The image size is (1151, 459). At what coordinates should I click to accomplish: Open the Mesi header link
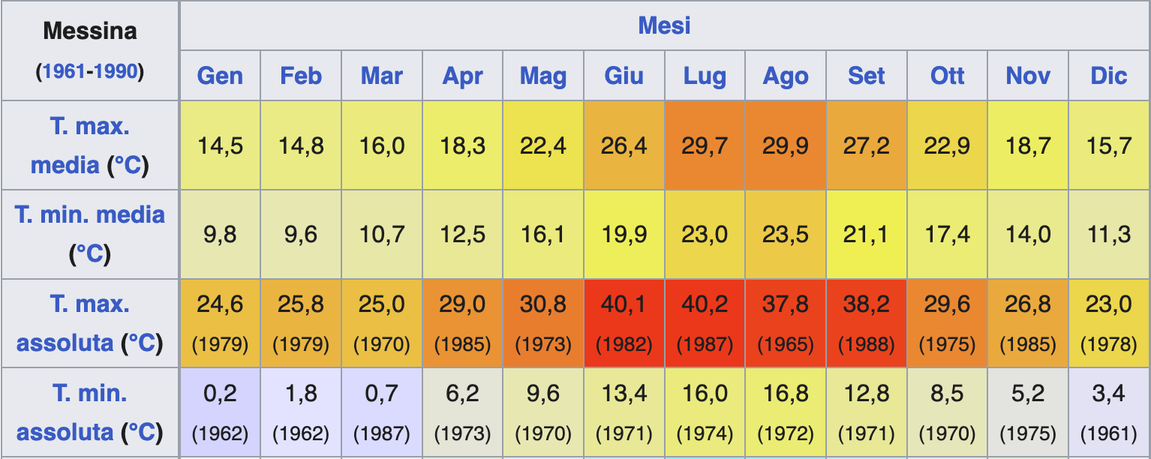pos(664,25)
